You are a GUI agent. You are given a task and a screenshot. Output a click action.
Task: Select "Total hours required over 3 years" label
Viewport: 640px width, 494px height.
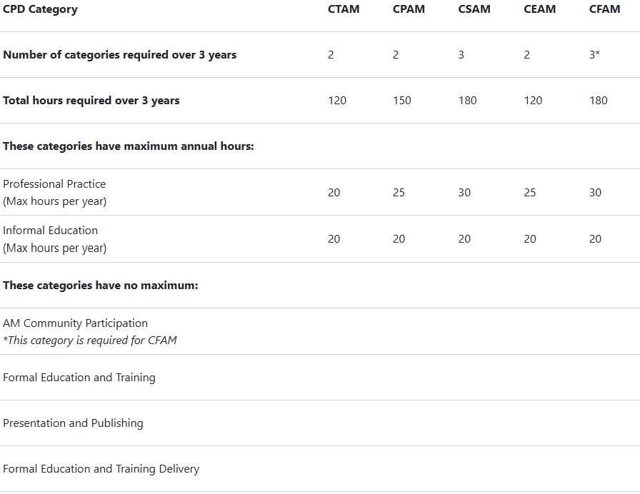91,101
